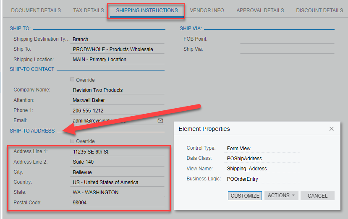Click the Address Line 1 field

pyautogui.click(x=118, y=152)
